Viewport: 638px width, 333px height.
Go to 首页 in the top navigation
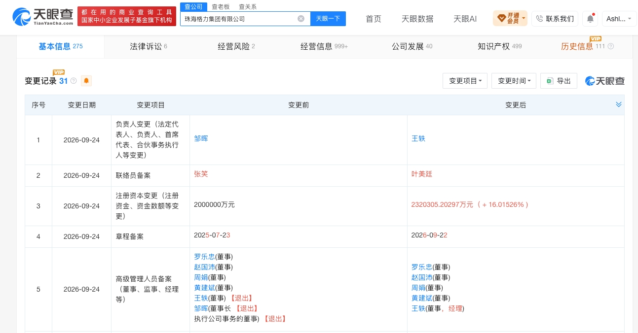tap(374, 19)
